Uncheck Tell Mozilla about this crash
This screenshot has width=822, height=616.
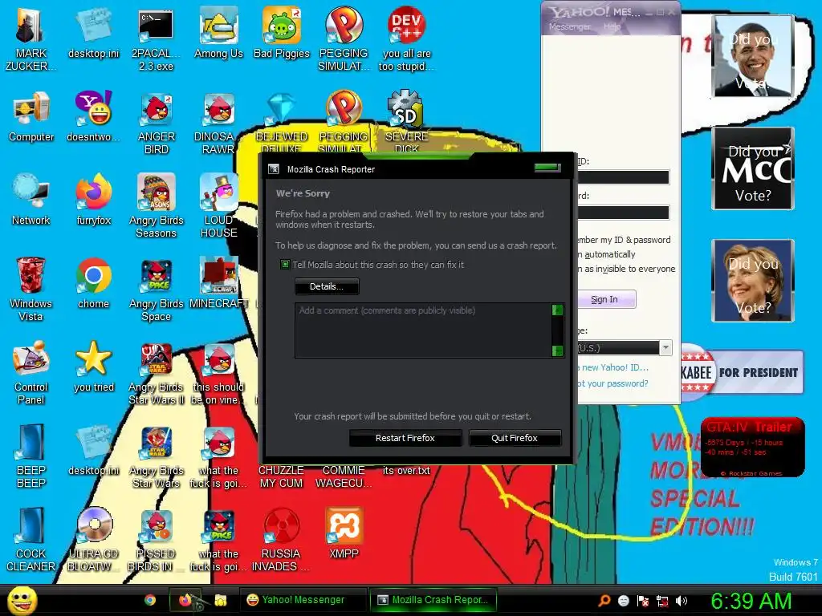(285, 265)
